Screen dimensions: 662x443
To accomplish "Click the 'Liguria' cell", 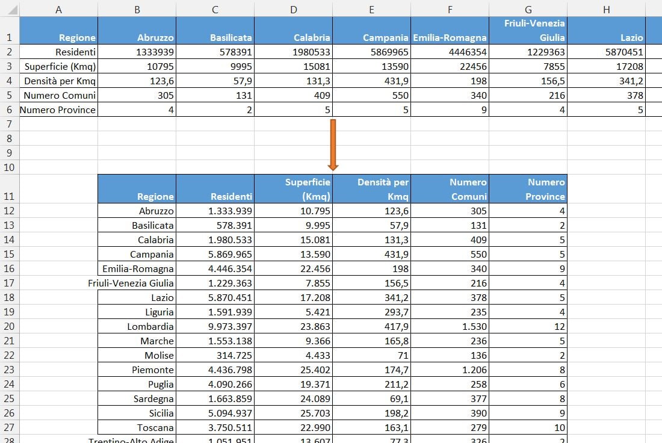I will (x=137, y=312).
